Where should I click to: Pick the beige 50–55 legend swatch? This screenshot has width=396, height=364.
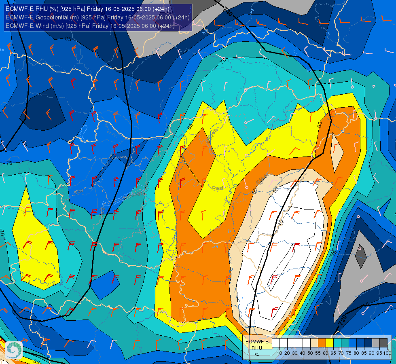(x=314, y=343)
